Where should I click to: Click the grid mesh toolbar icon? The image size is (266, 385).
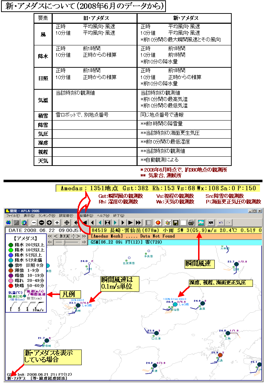pos(16,222)
